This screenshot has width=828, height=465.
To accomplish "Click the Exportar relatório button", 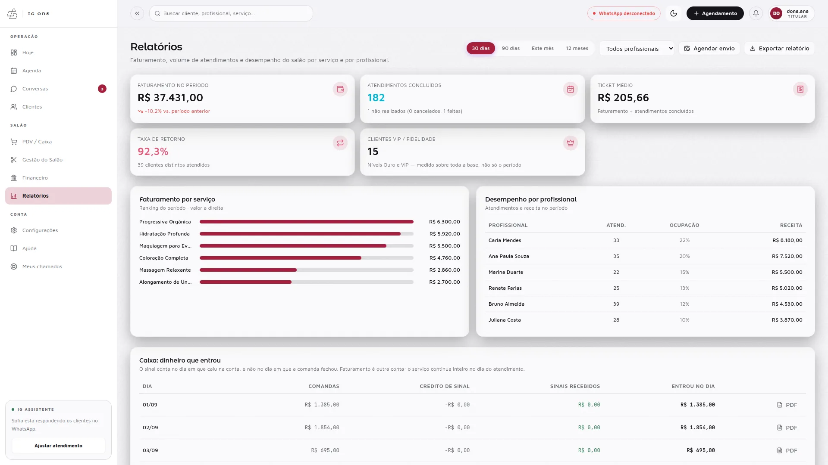I will point(779,48).
